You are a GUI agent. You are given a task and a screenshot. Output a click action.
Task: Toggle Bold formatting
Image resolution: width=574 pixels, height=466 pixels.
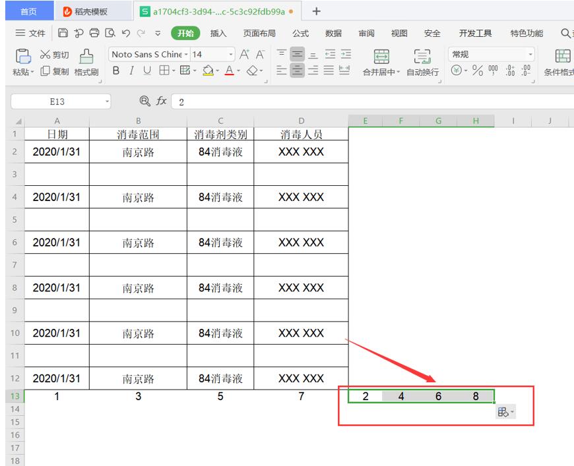coord(116,71)
